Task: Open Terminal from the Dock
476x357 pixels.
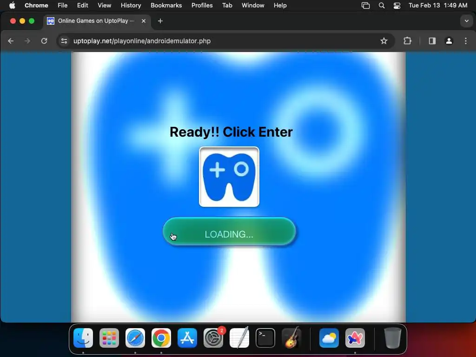Action: [x=265, y=338]
